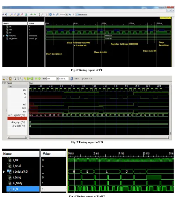Image resolution: width=175 pixels, height=197 pixels.
Task: Click the Value column header in the UART pane
Action: coord(53,154)
